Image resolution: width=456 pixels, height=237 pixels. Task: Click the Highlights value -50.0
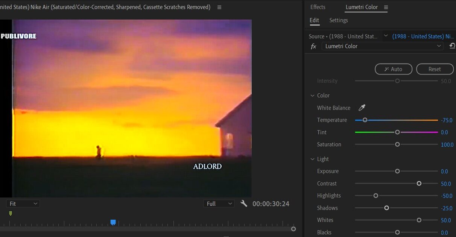click(x=447, y=196)
